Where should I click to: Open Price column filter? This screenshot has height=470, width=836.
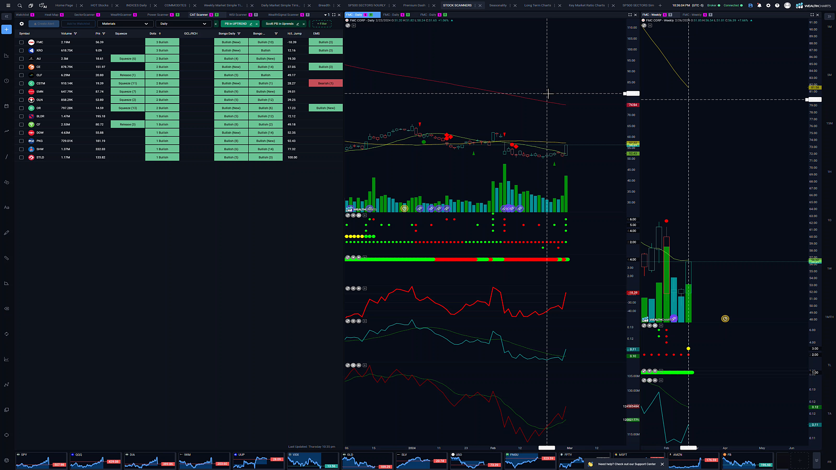click(104, 34)
